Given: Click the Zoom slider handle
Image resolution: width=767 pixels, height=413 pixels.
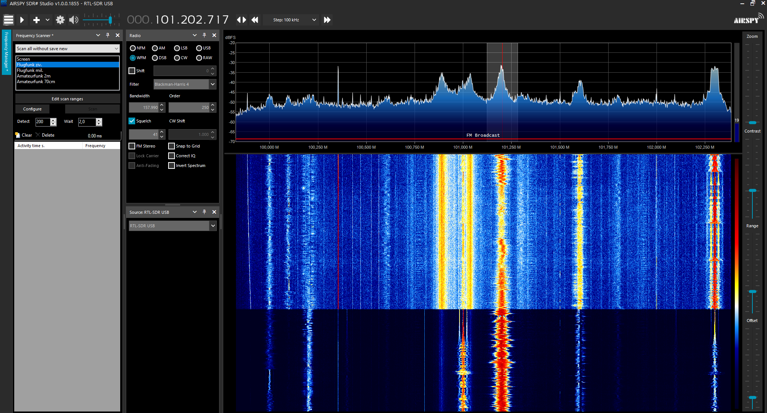Looking at the screenshot, I should 752,122.
